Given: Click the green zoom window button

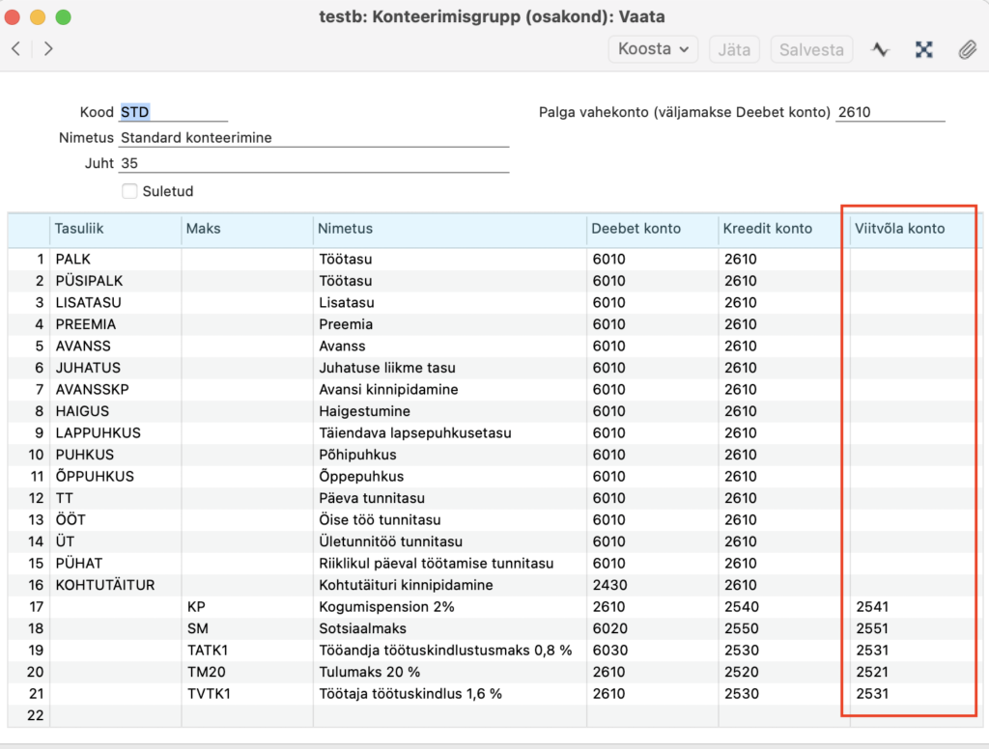Looking at the screenshot, I should [63, 17].
